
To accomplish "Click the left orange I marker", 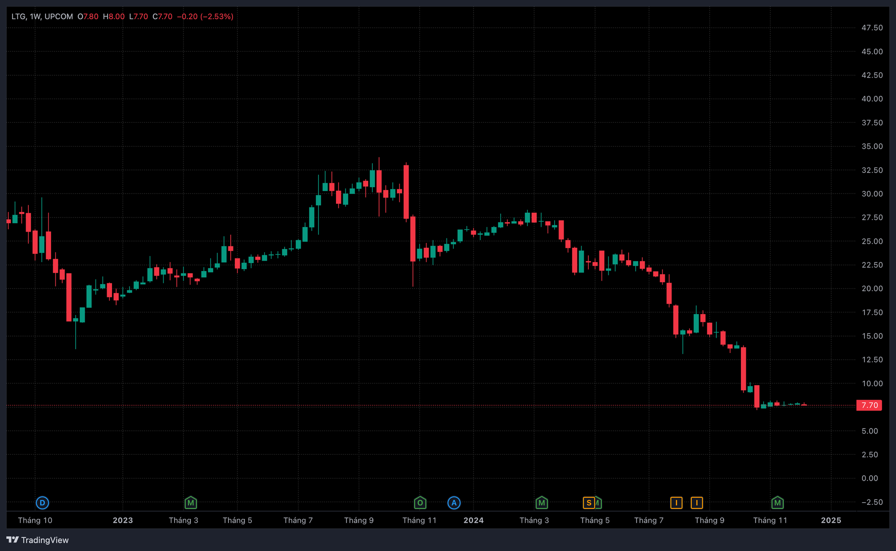I will point(676,503).
